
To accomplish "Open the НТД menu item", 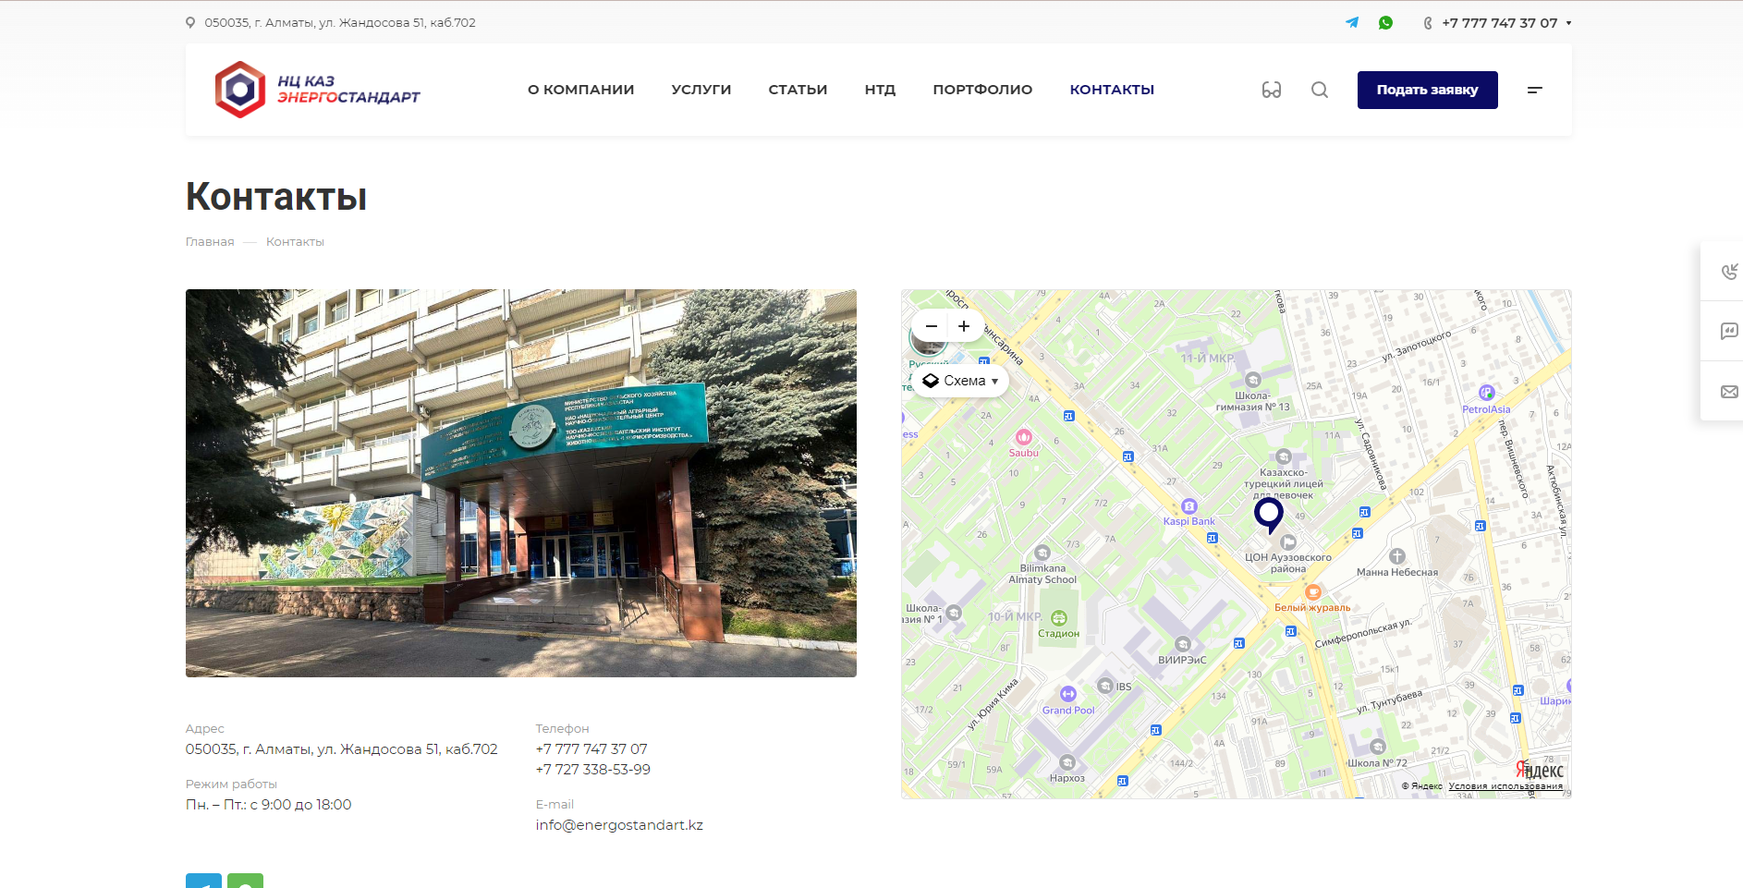I will tap(880, 90).
